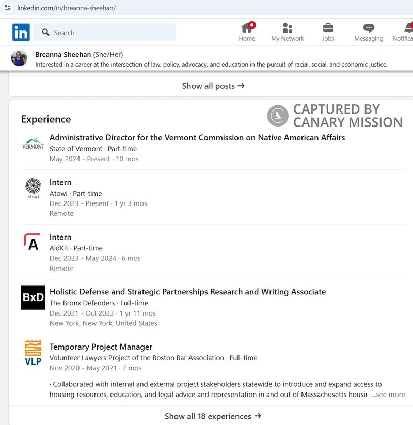
Task: Click the profile headline about racial, social, economic justice
Action: coord(211,65)
